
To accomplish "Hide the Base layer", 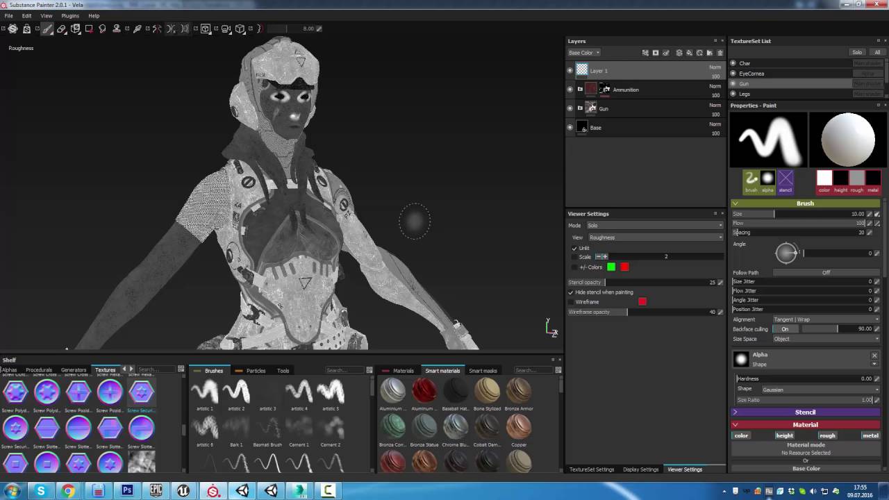I will click(570, 128).
